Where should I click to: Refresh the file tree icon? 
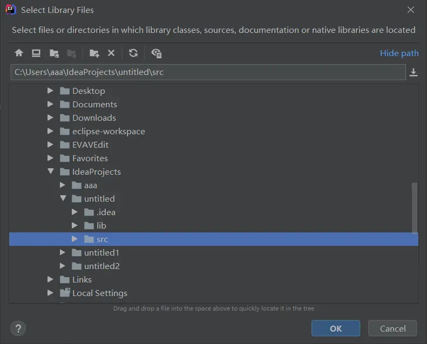coord(133,53)
